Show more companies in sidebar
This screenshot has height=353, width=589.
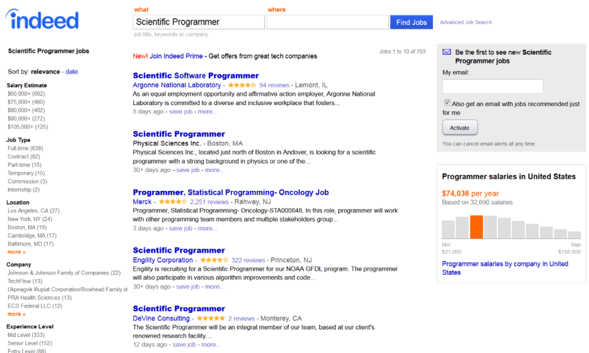pyautogui.click(x=16, y=314)
